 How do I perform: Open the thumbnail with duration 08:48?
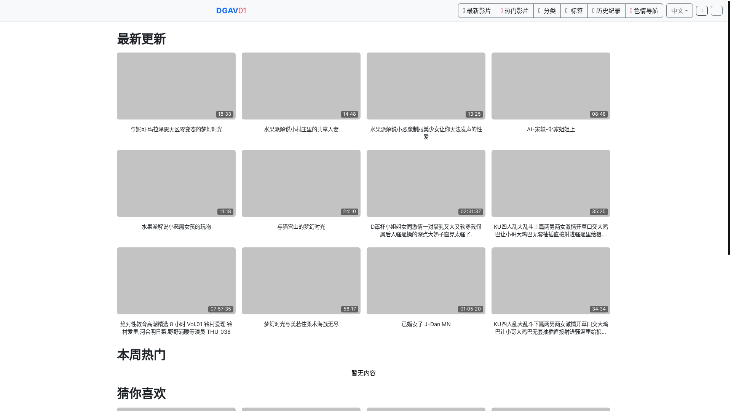click(551, 86)
